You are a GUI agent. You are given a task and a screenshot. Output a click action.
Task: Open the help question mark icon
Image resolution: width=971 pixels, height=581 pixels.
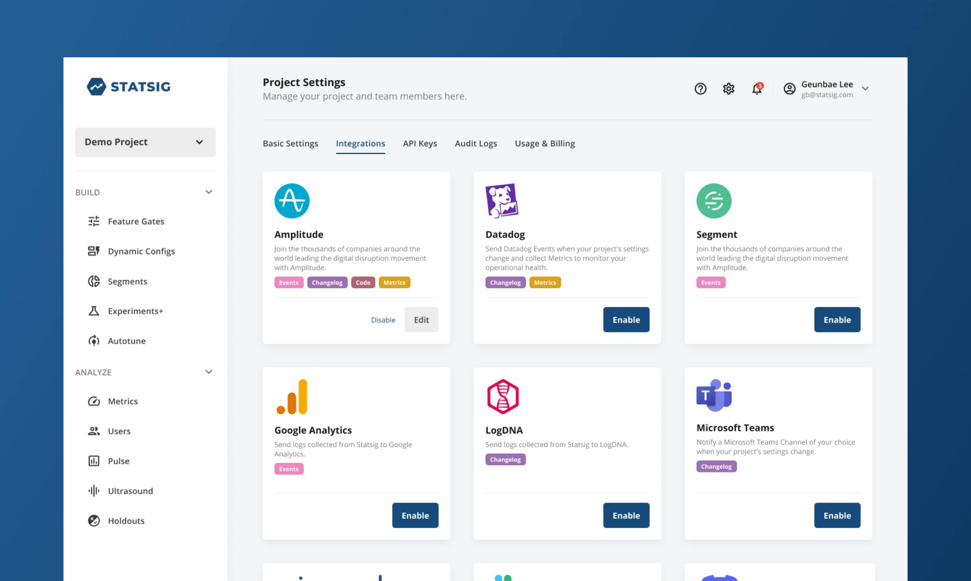700,89
